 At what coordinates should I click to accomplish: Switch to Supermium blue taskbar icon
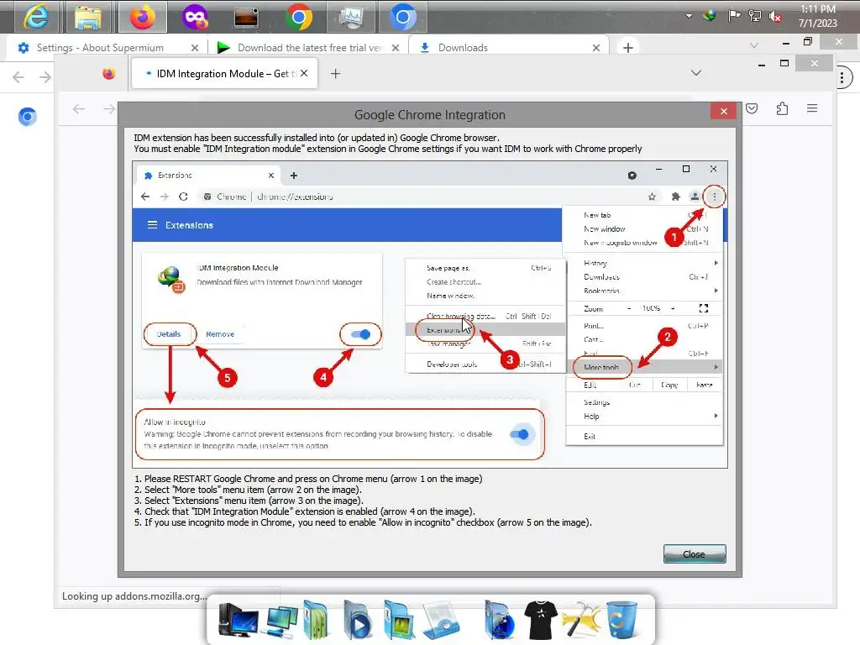tap(402, 18)
